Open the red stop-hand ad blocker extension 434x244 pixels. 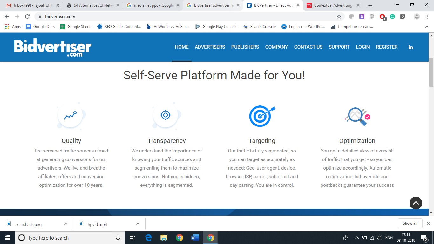pos(383,17)
